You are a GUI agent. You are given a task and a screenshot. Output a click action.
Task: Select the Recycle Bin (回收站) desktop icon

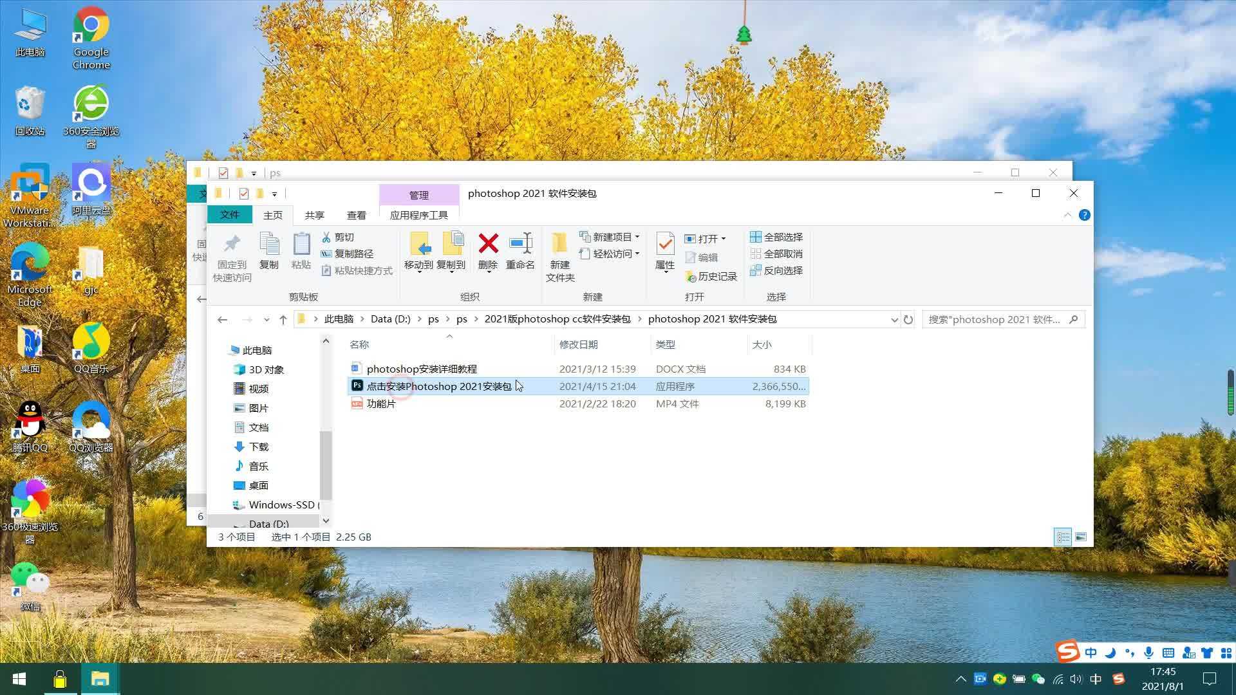[x=30, y=111]
